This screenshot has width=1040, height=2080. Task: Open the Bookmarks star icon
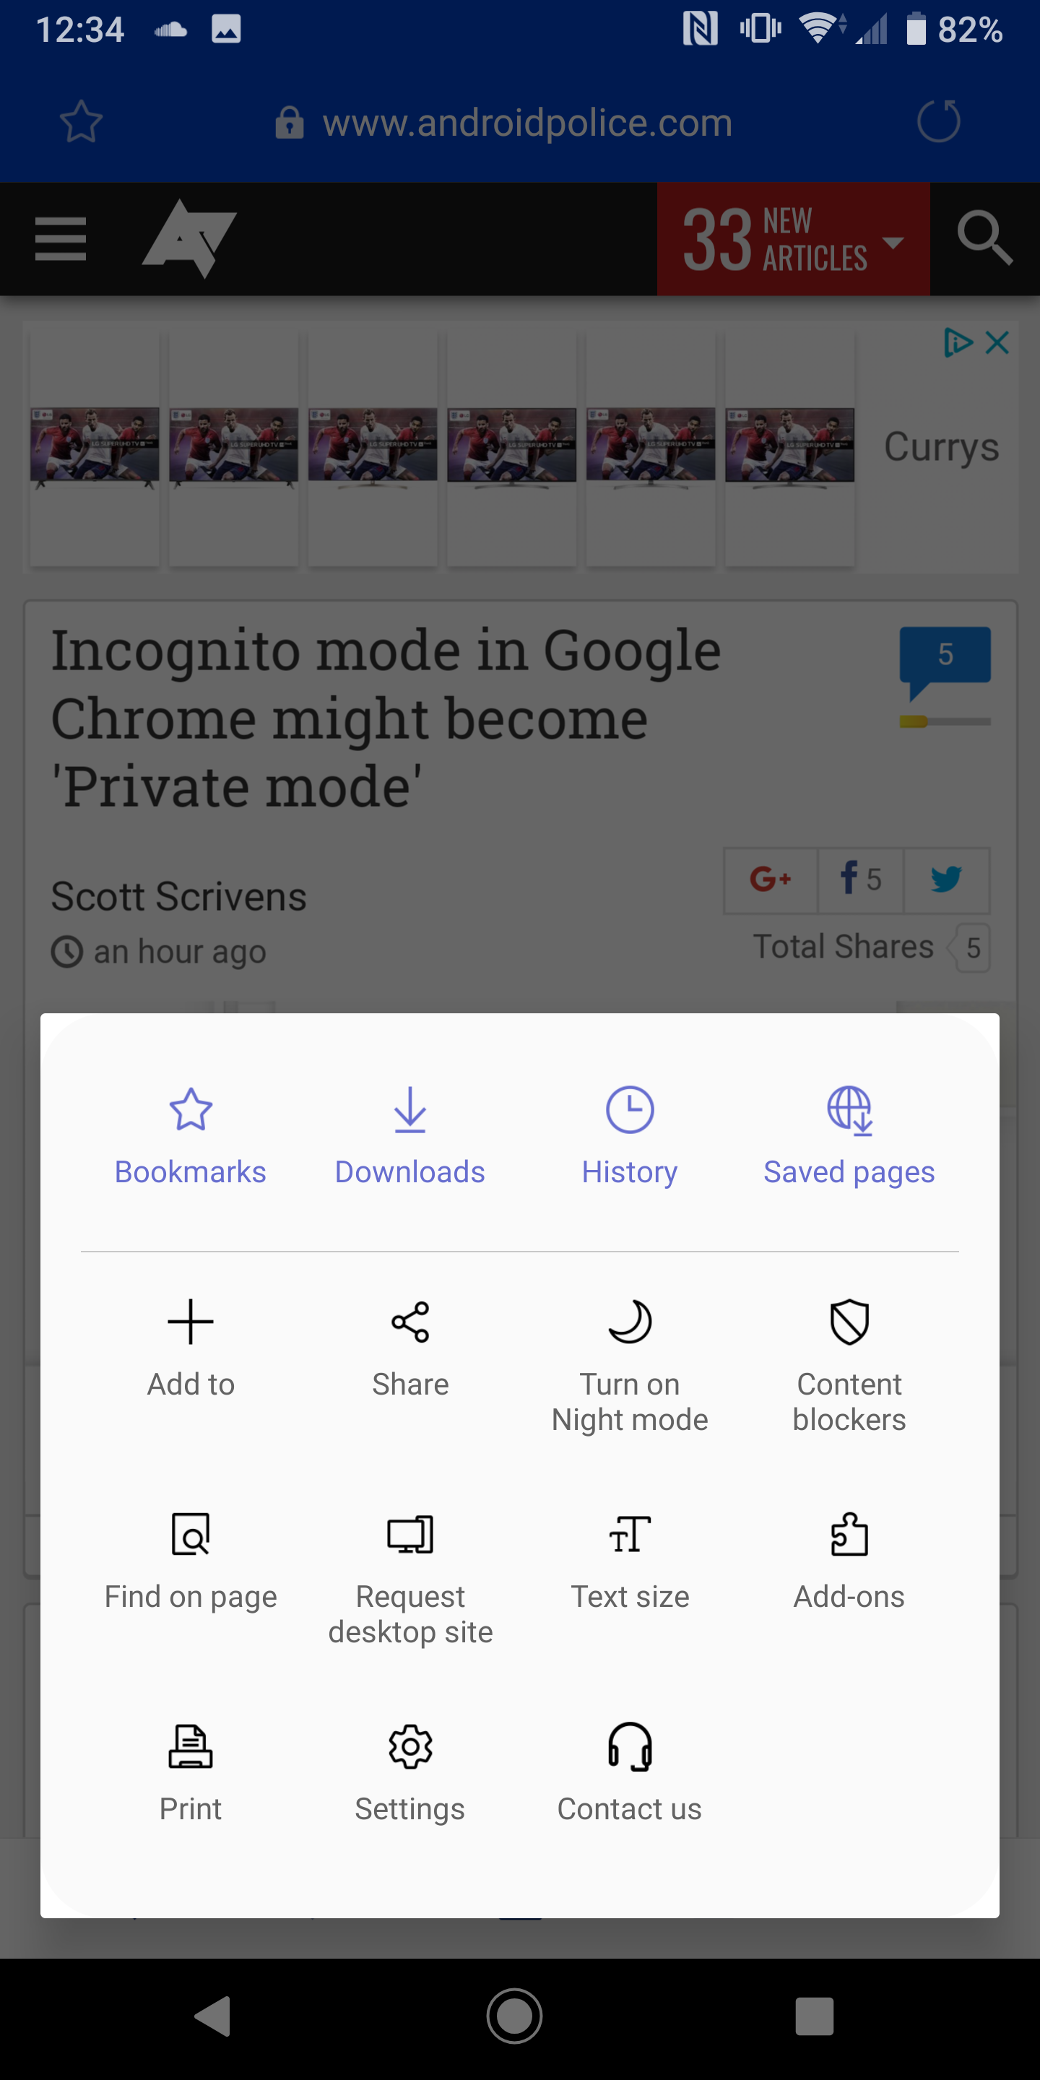tap(191, 1110)
